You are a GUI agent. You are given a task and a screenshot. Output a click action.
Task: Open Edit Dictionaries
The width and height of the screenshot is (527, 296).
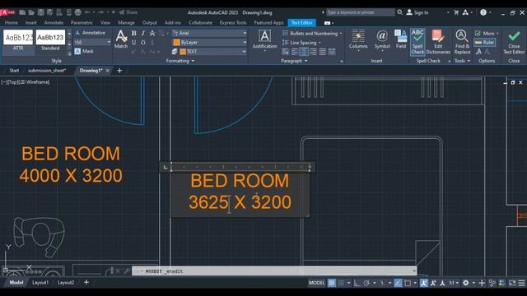tap(438, 42)
